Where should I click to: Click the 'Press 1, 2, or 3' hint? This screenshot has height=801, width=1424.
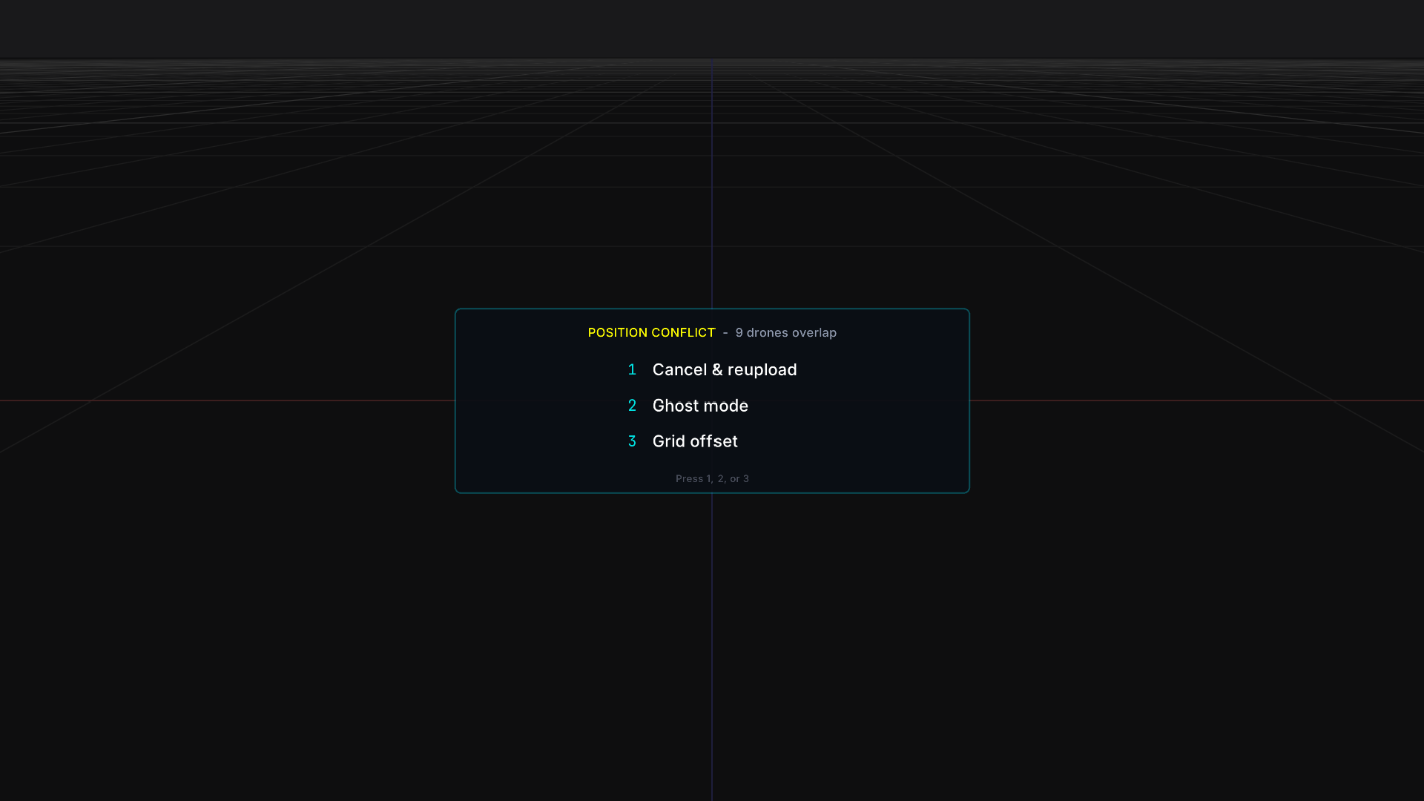tap(712, 478)
